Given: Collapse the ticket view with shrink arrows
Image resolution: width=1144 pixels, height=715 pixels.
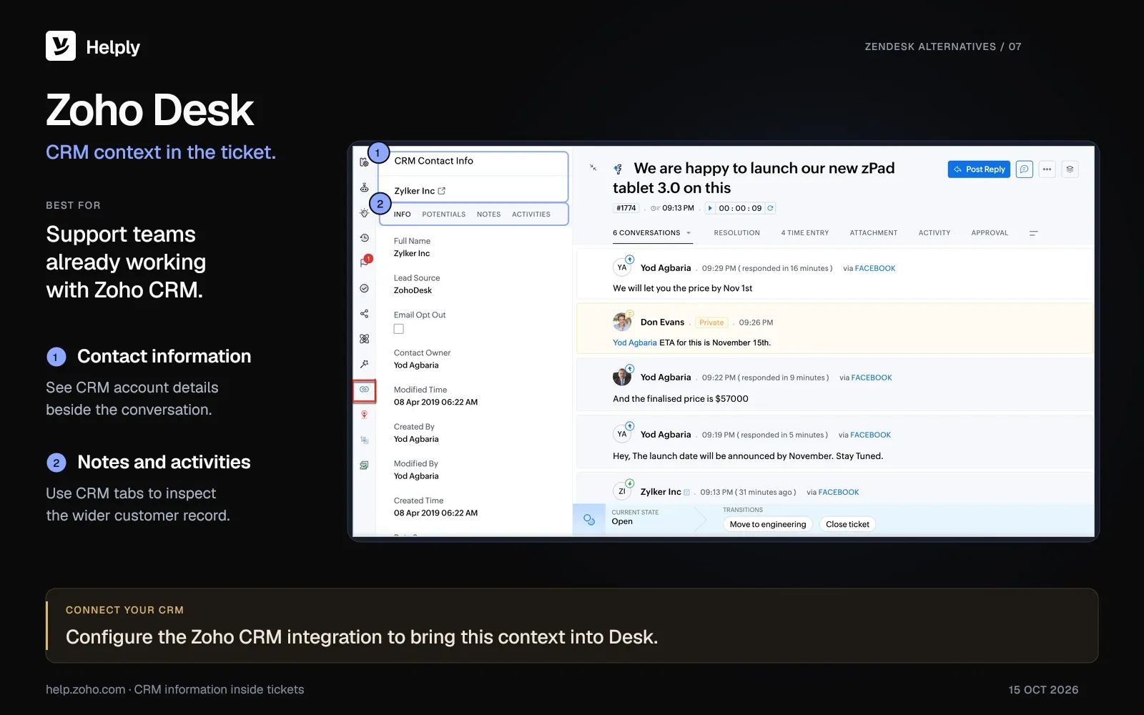Looking at the screenshot, I should 593,168.
